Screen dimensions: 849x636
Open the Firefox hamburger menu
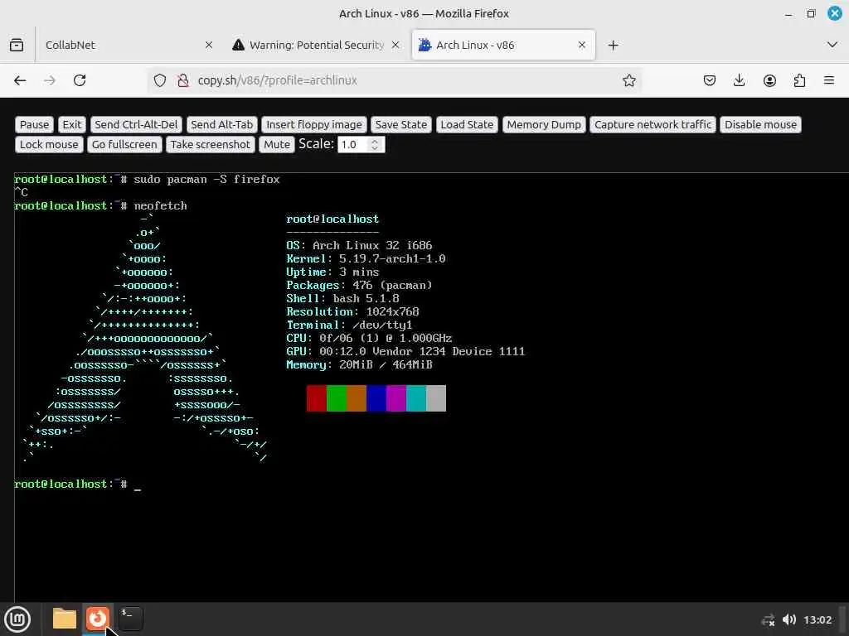click(829, 80)
